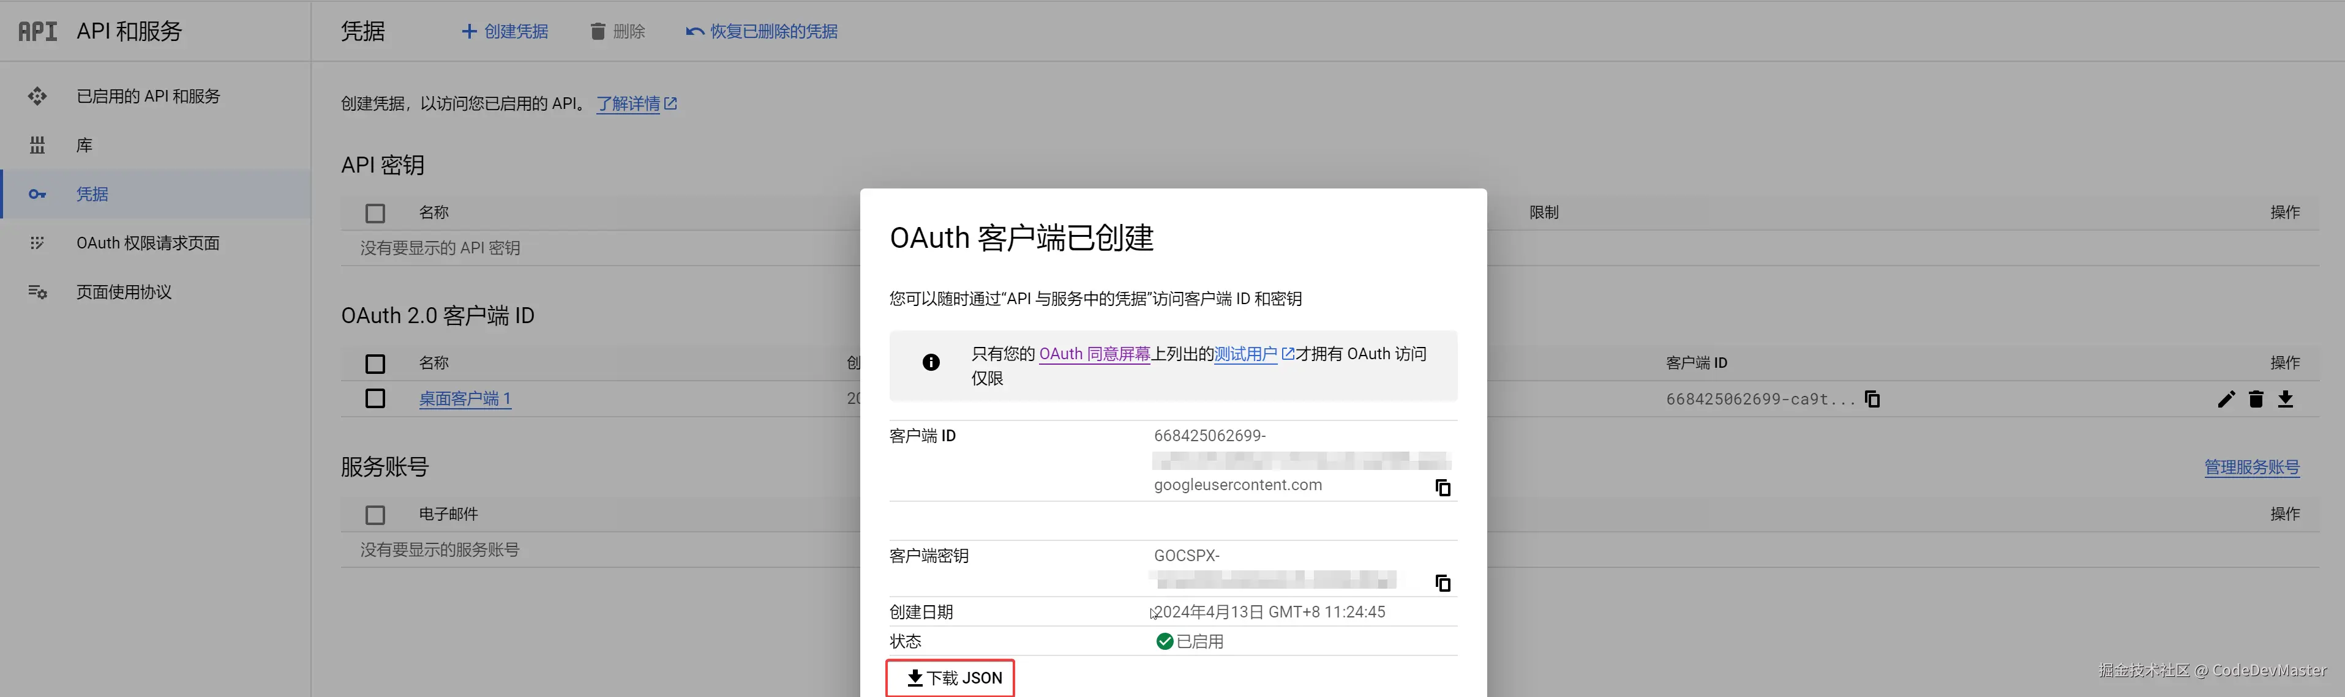Open the 测试用户 link in the notice
The height and width of the screenshot is (697, 2345).
coord(1245,354)
